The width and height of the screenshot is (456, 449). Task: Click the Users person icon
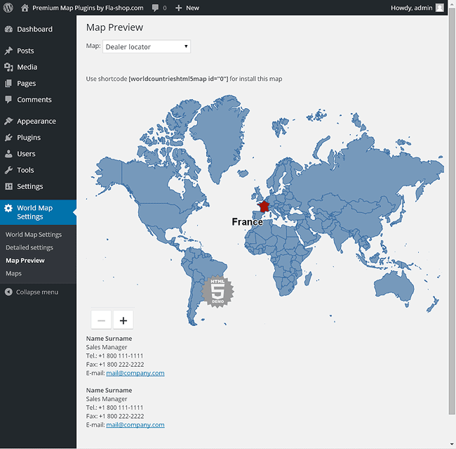[8, 154]
